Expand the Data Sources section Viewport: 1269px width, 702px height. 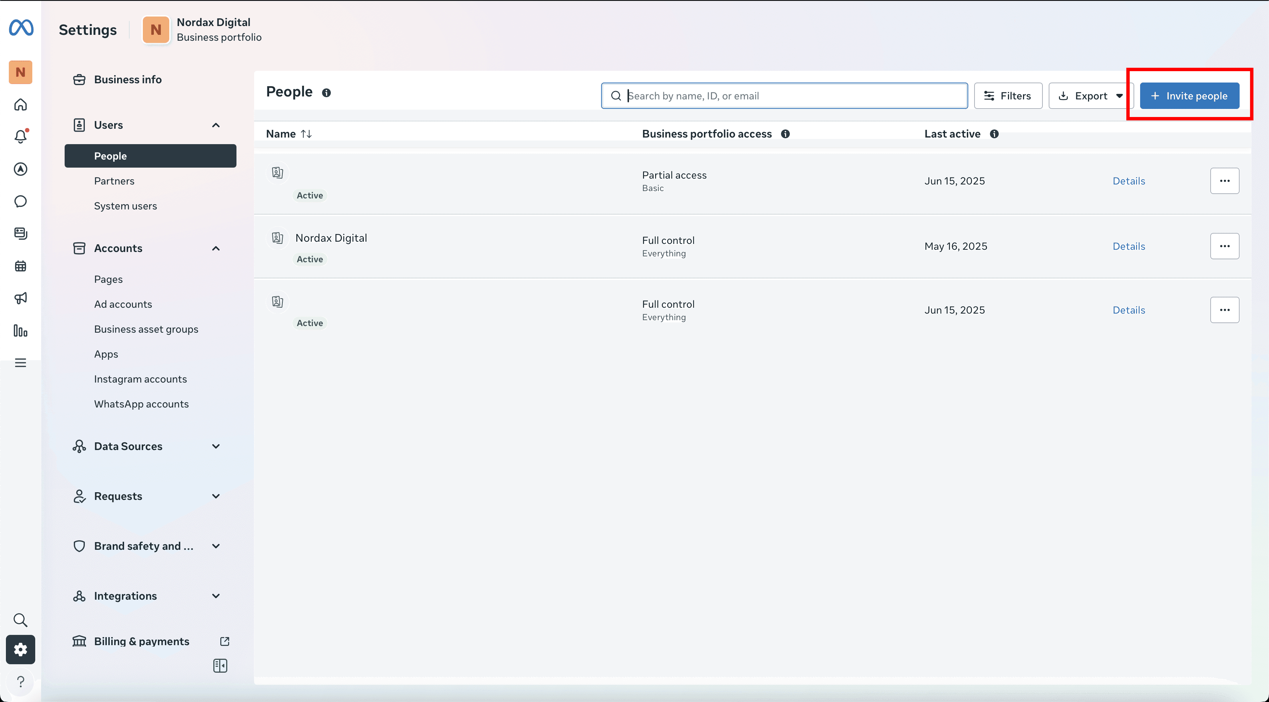click(x=215, y=446)
